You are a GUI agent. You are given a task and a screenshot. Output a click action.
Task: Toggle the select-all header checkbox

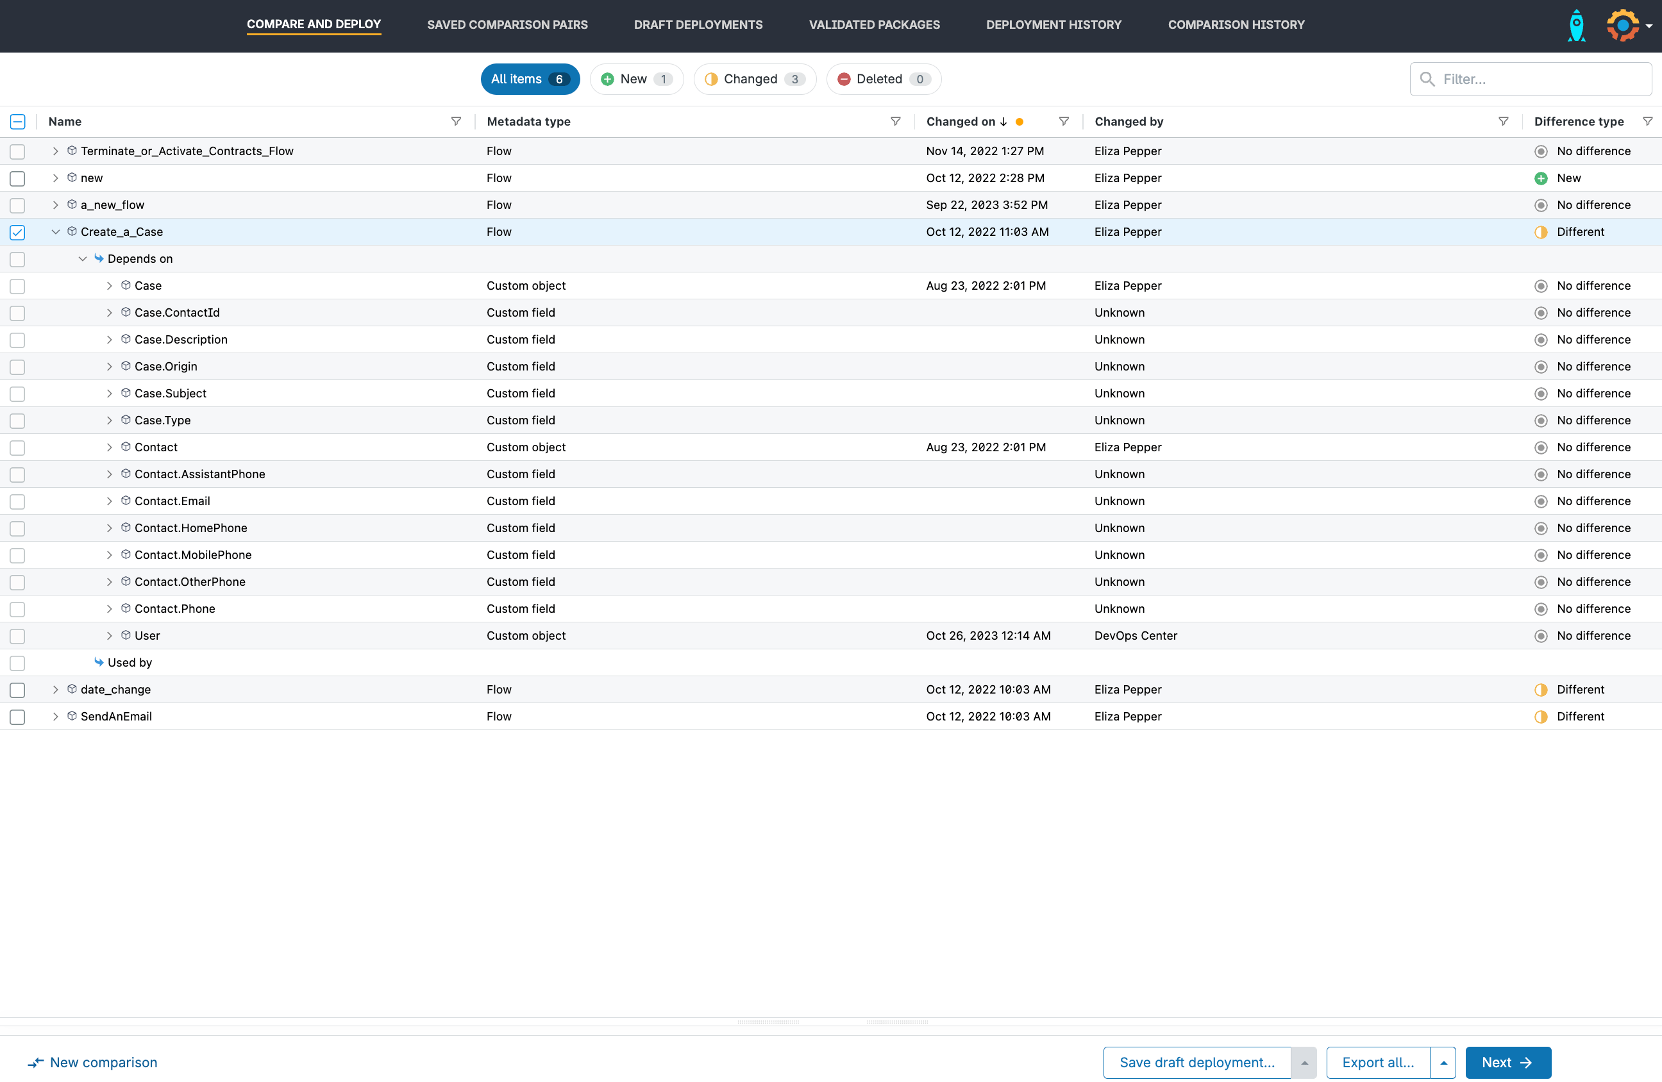pyautogui.click(x=17, y=121)
